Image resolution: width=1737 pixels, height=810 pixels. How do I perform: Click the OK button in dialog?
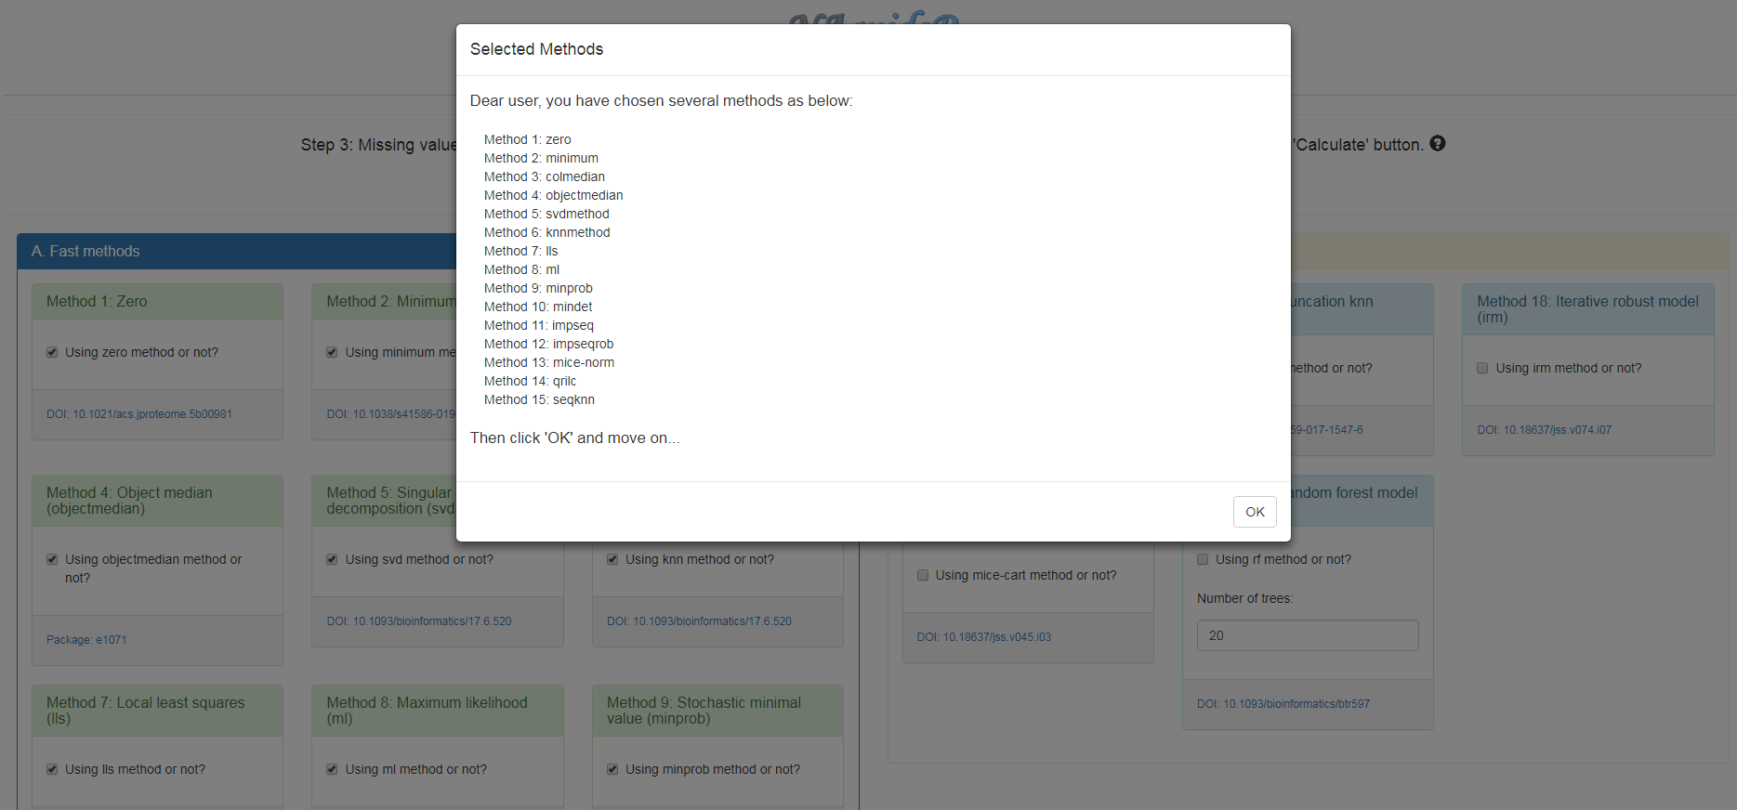1254,512
